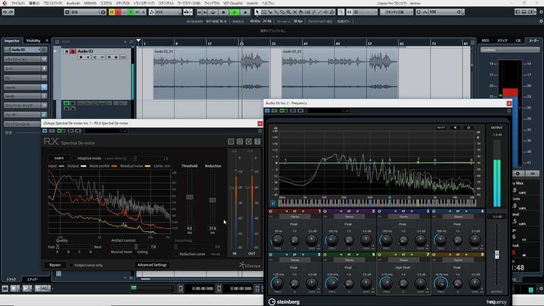Image resolution: width=544 pixels, height=306 pixels.
Task: Click the Reduction value field 17.6
Action: 212,228
